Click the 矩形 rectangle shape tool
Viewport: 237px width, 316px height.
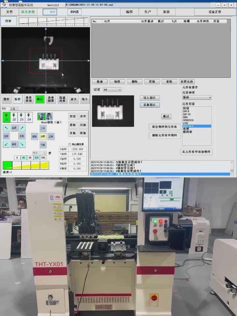(17, 99)
